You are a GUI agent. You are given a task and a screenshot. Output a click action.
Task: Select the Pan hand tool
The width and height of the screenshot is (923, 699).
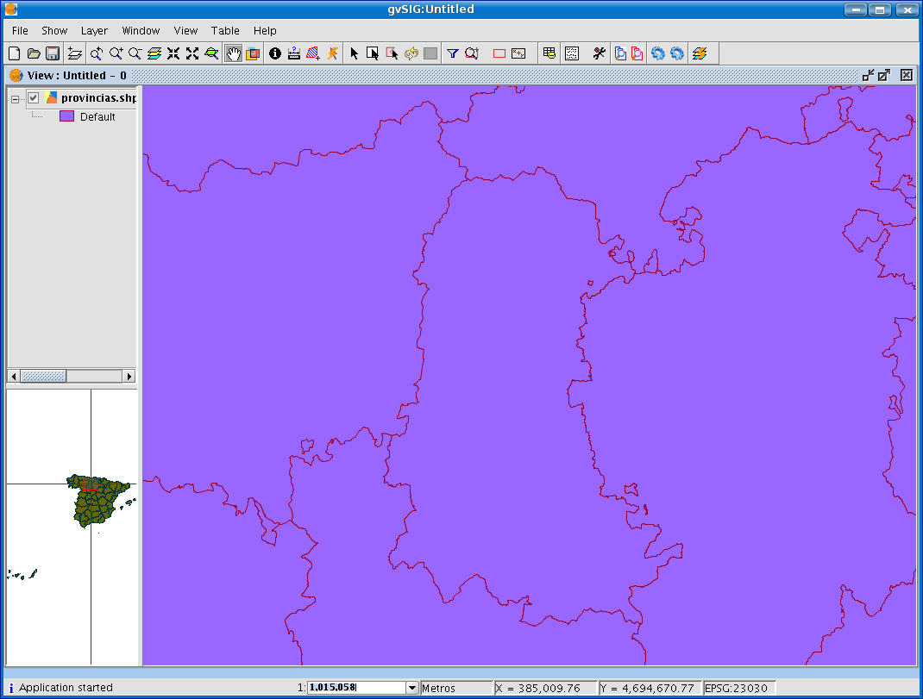point(234,53)
